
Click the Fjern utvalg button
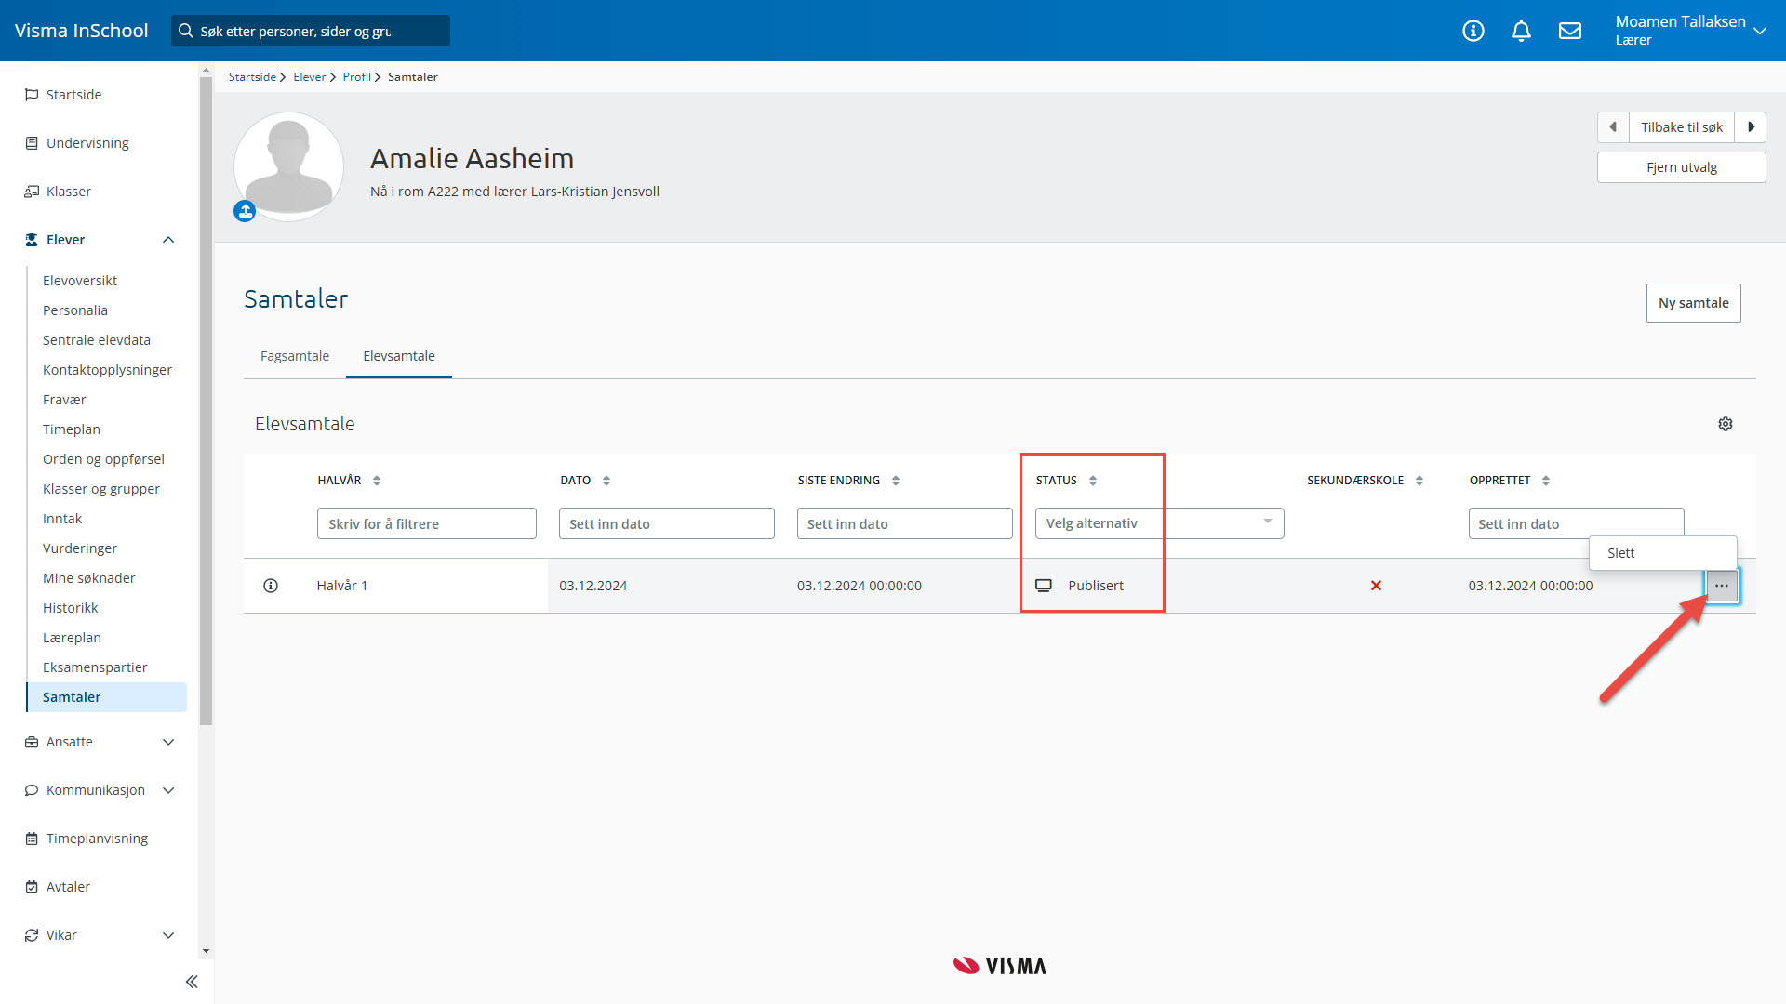(x=1681, y=167)
